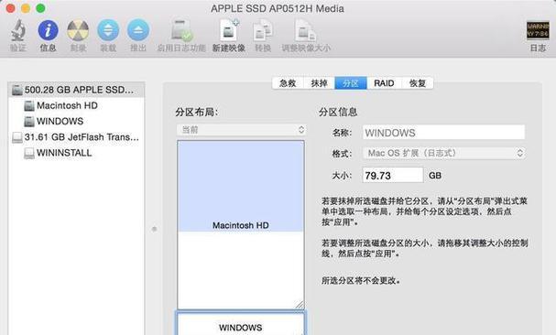The image size is (556, 335).
Task: Select 500.28 GB APPLE SSD disk in sidebar
Action: (x=76, y=90)
